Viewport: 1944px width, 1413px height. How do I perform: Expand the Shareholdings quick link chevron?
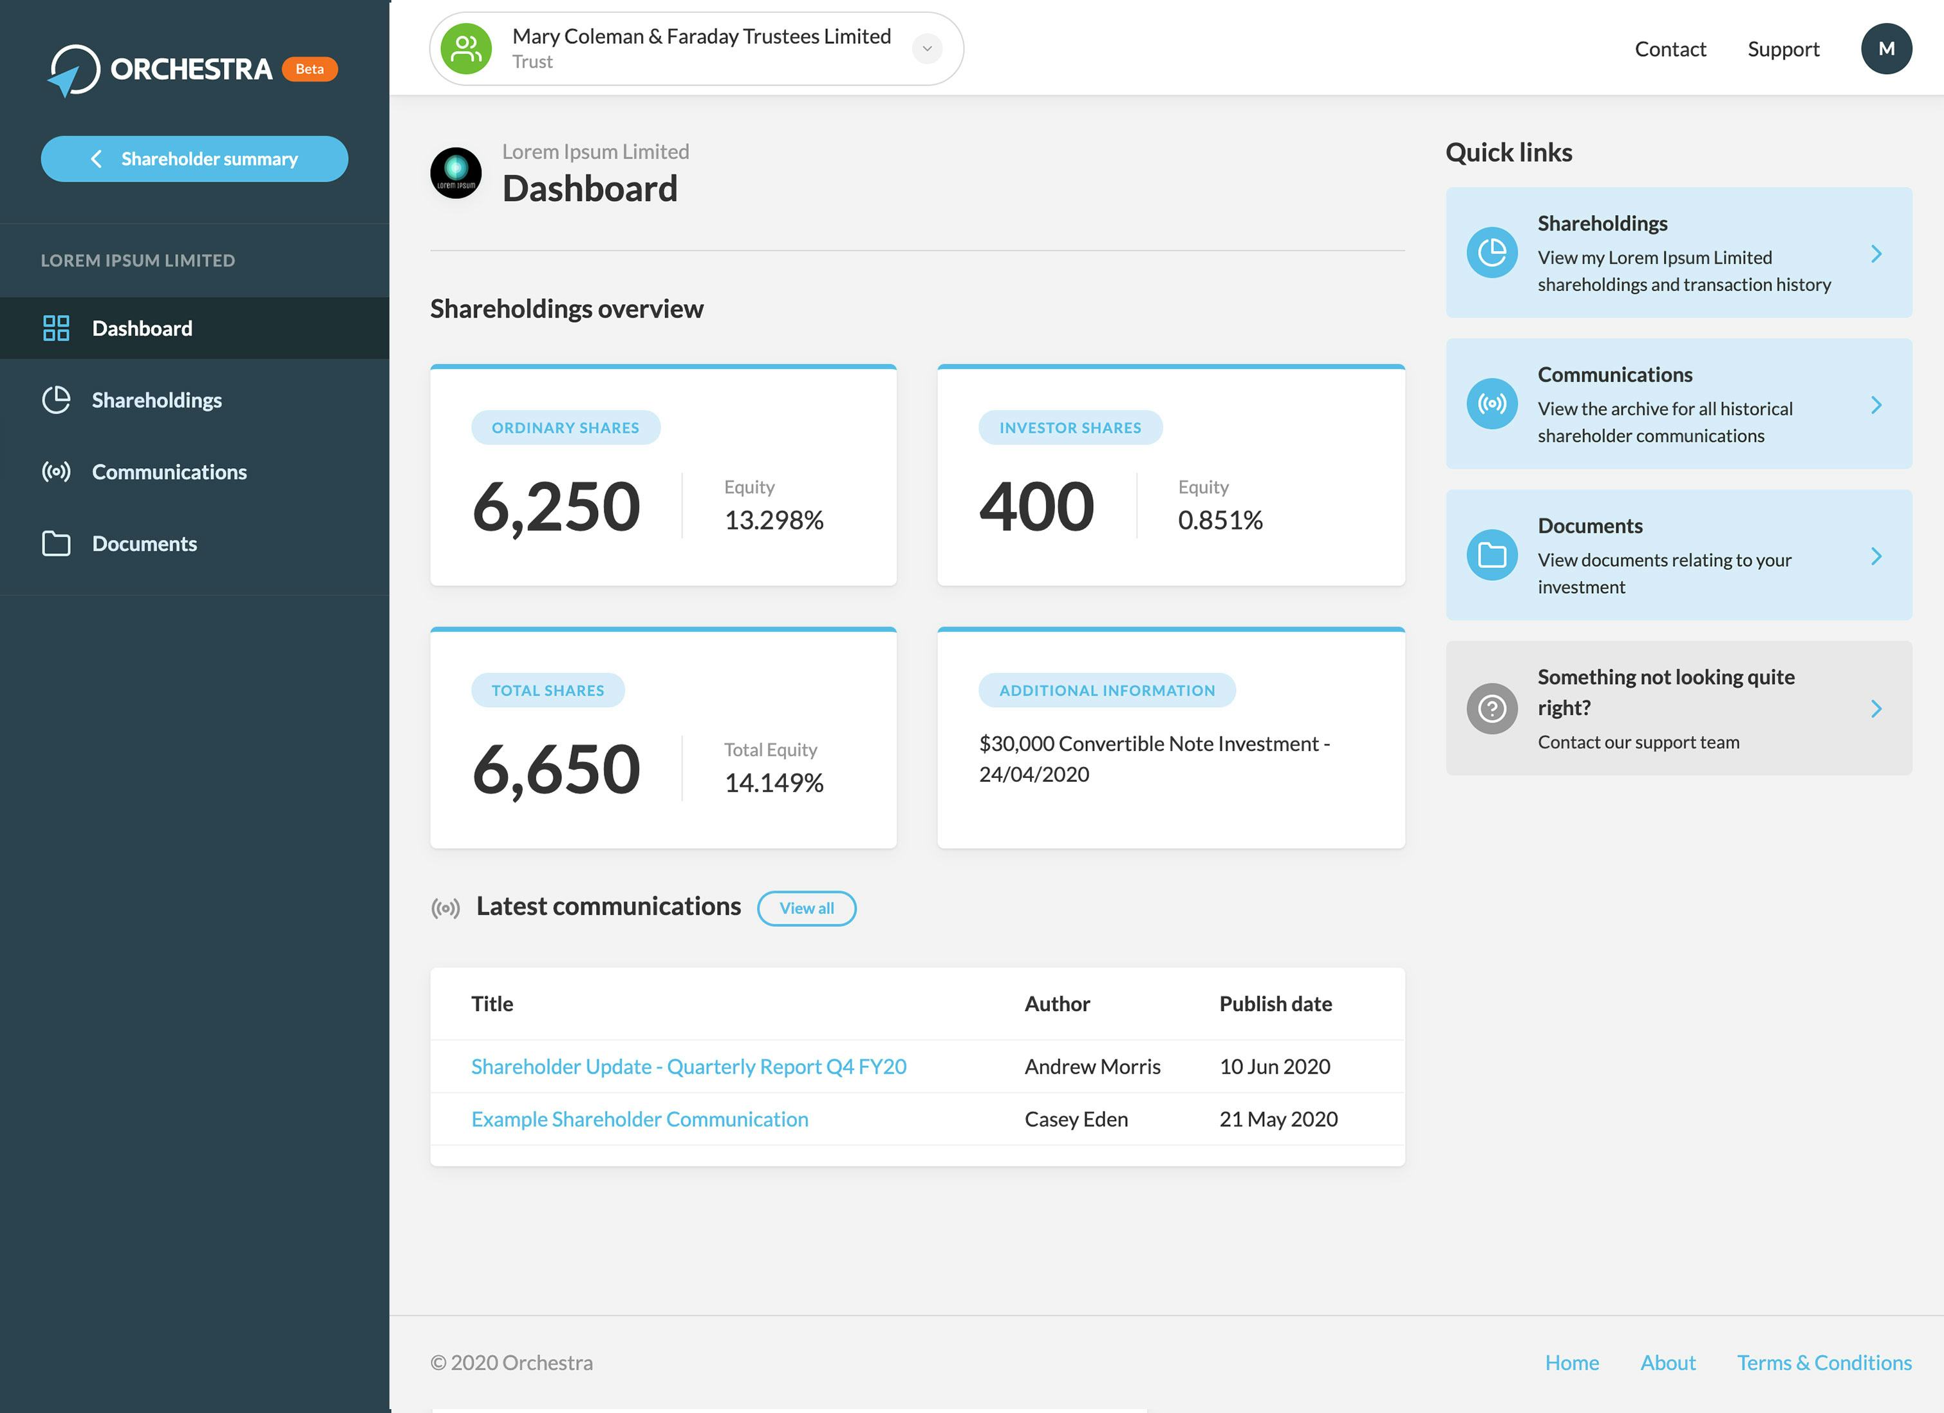pos(1877,254)
